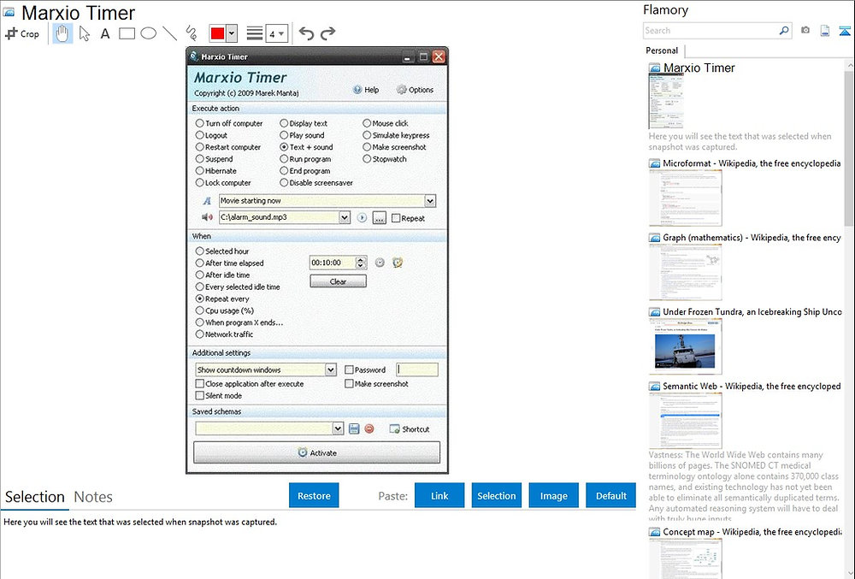Open the Personal tab in Flamory

(x=661, y=50)
